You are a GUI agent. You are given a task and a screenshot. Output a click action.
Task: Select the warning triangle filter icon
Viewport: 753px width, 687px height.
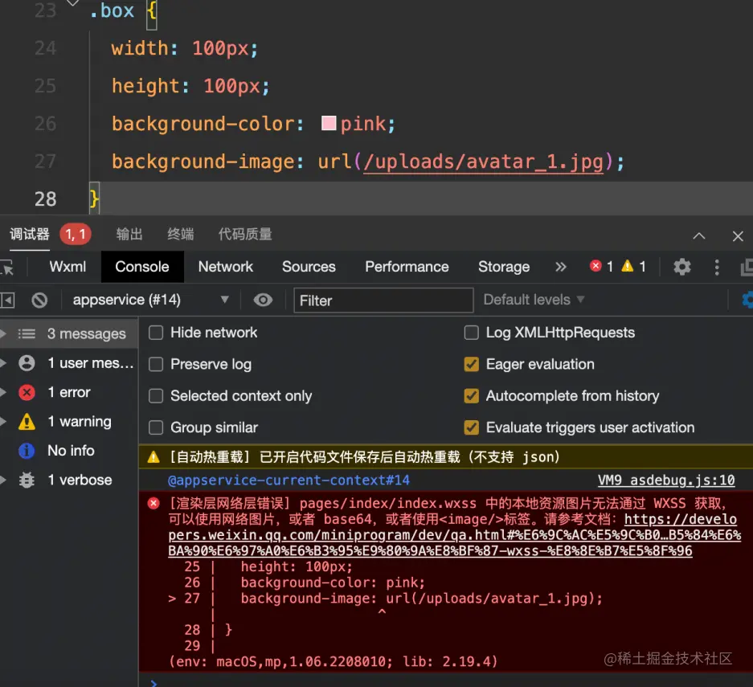coord(27,422)
